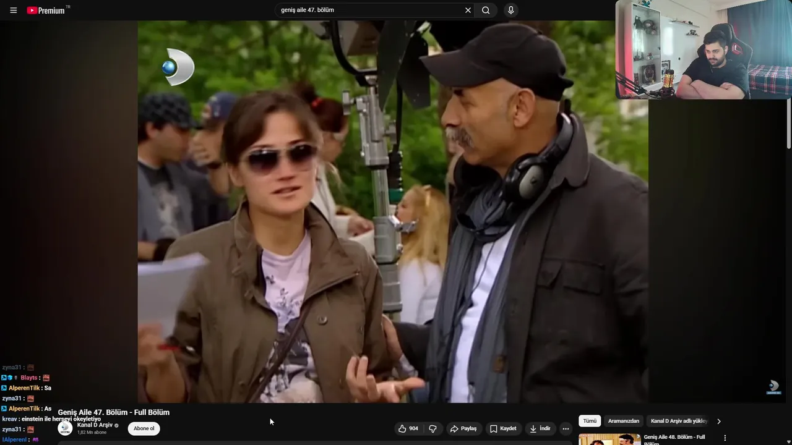This screenshot has width=792, height=445.
Task: Click the video player frame
Action: click(393, 212)
